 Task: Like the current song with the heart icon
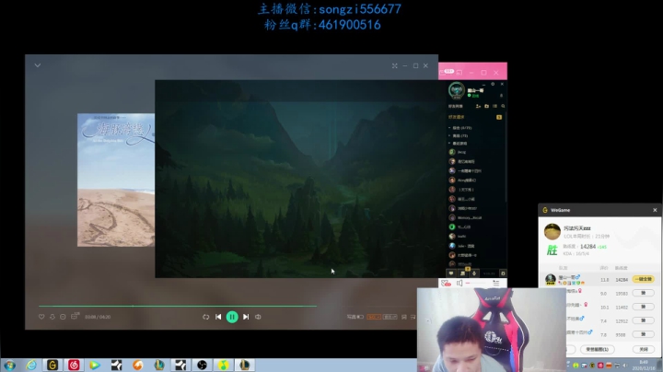41,317
